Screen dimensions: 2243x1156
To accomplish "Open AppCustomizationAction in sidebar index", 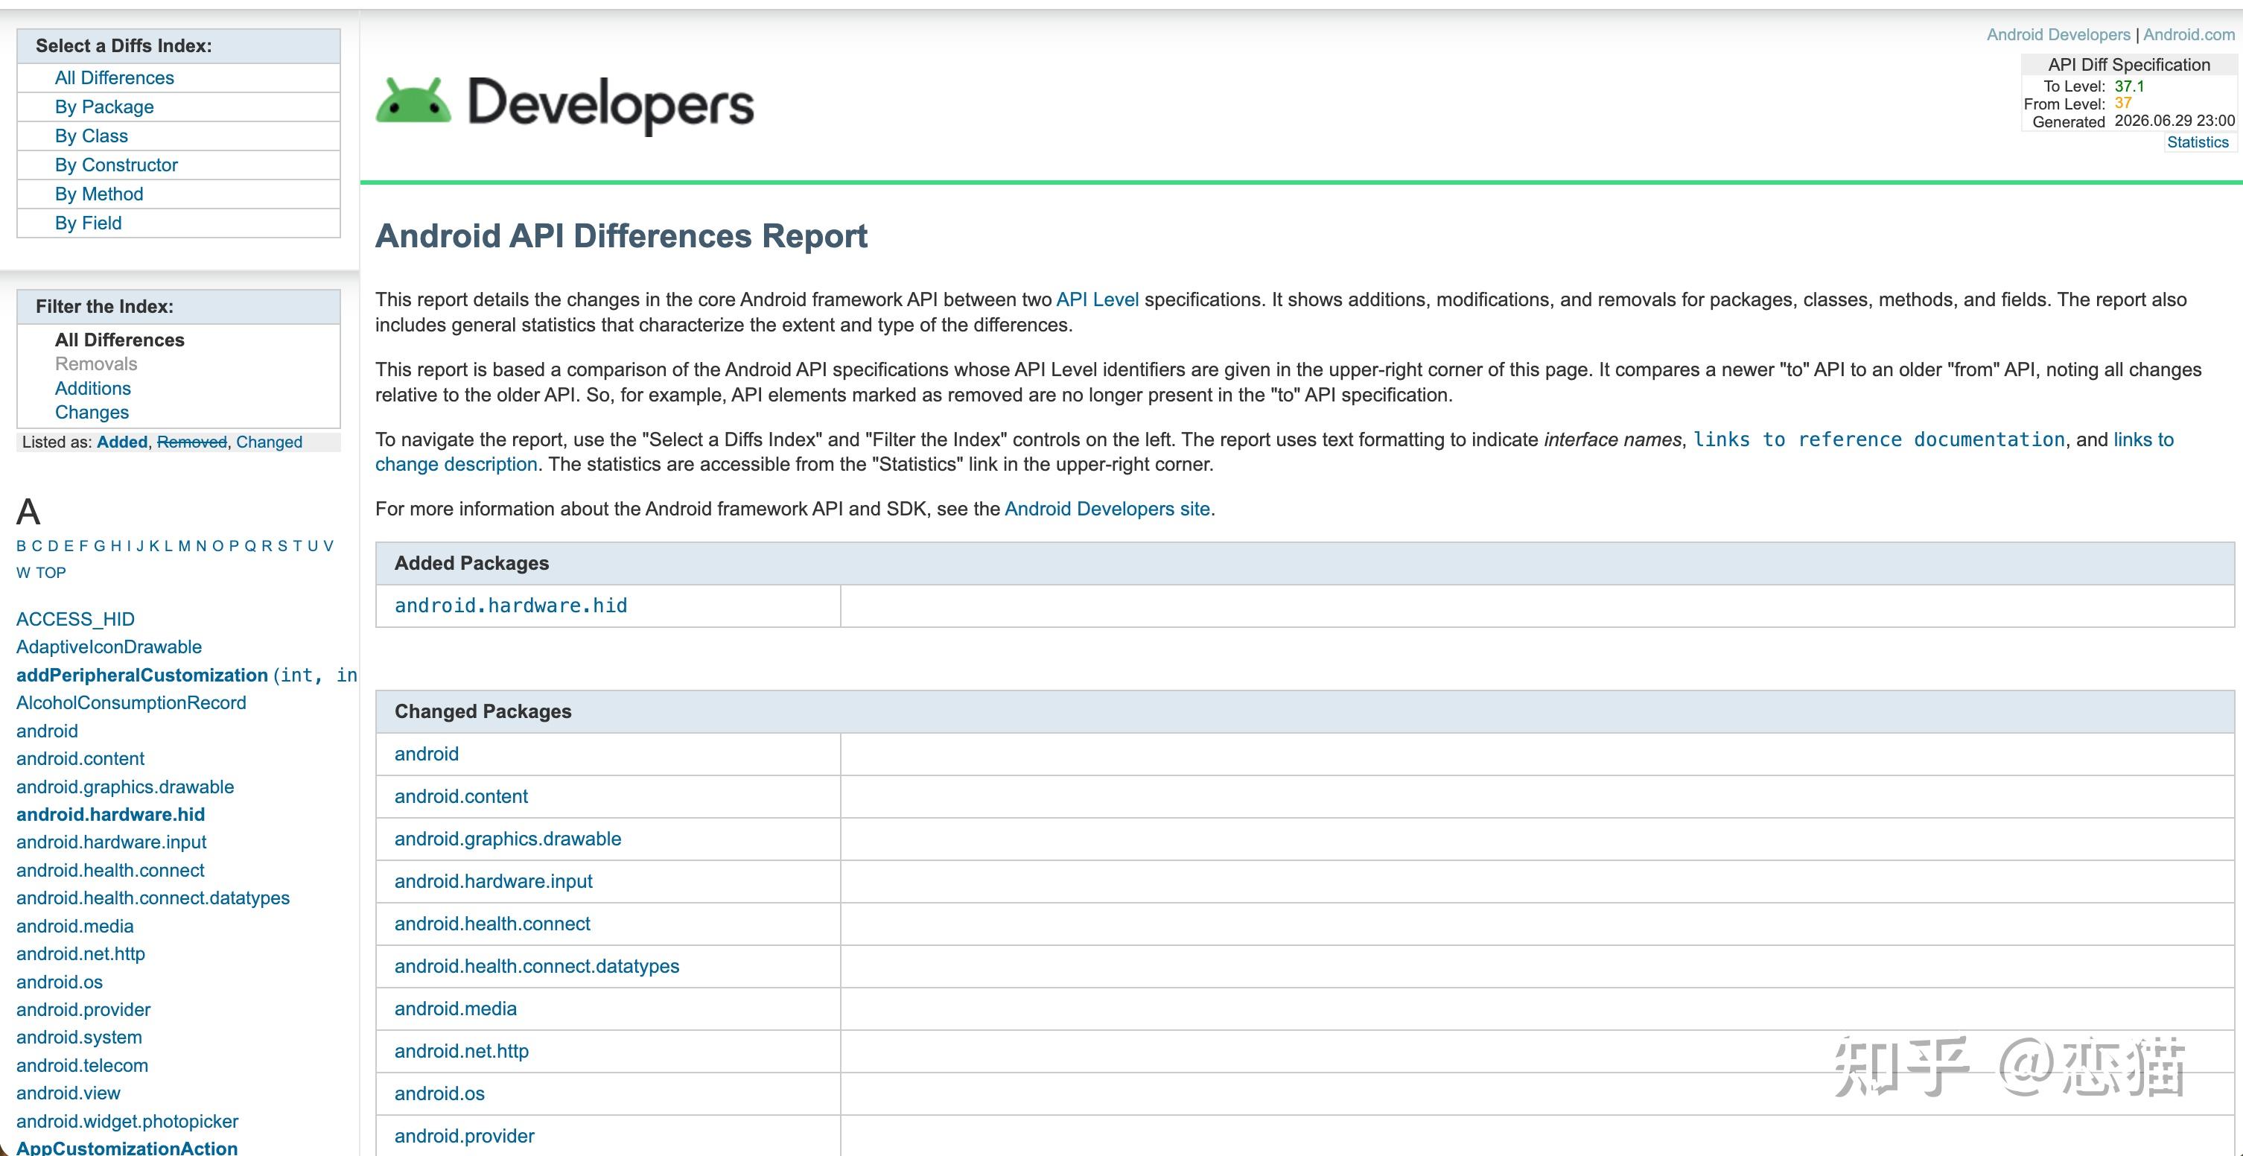I will (127, 1148).
